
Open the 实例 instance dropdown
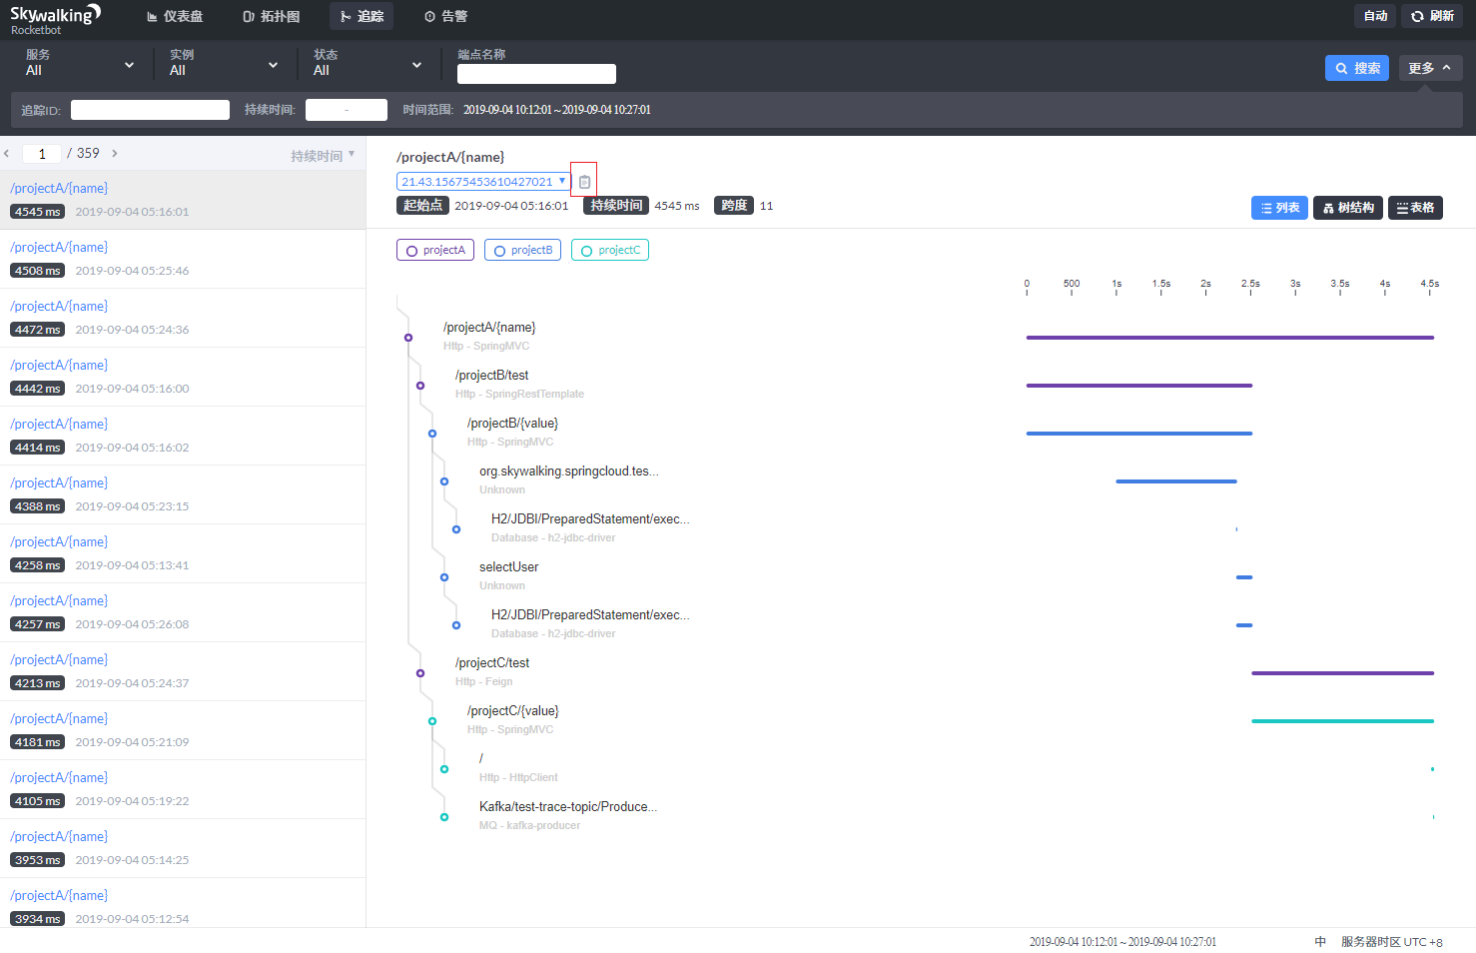(224, 63)
